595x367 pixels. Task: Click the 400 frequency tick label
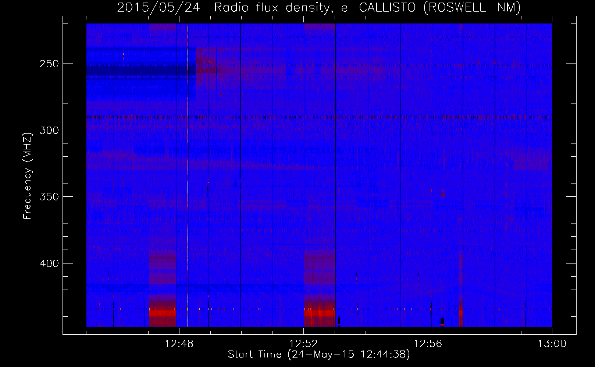click(x=49, y=264)
